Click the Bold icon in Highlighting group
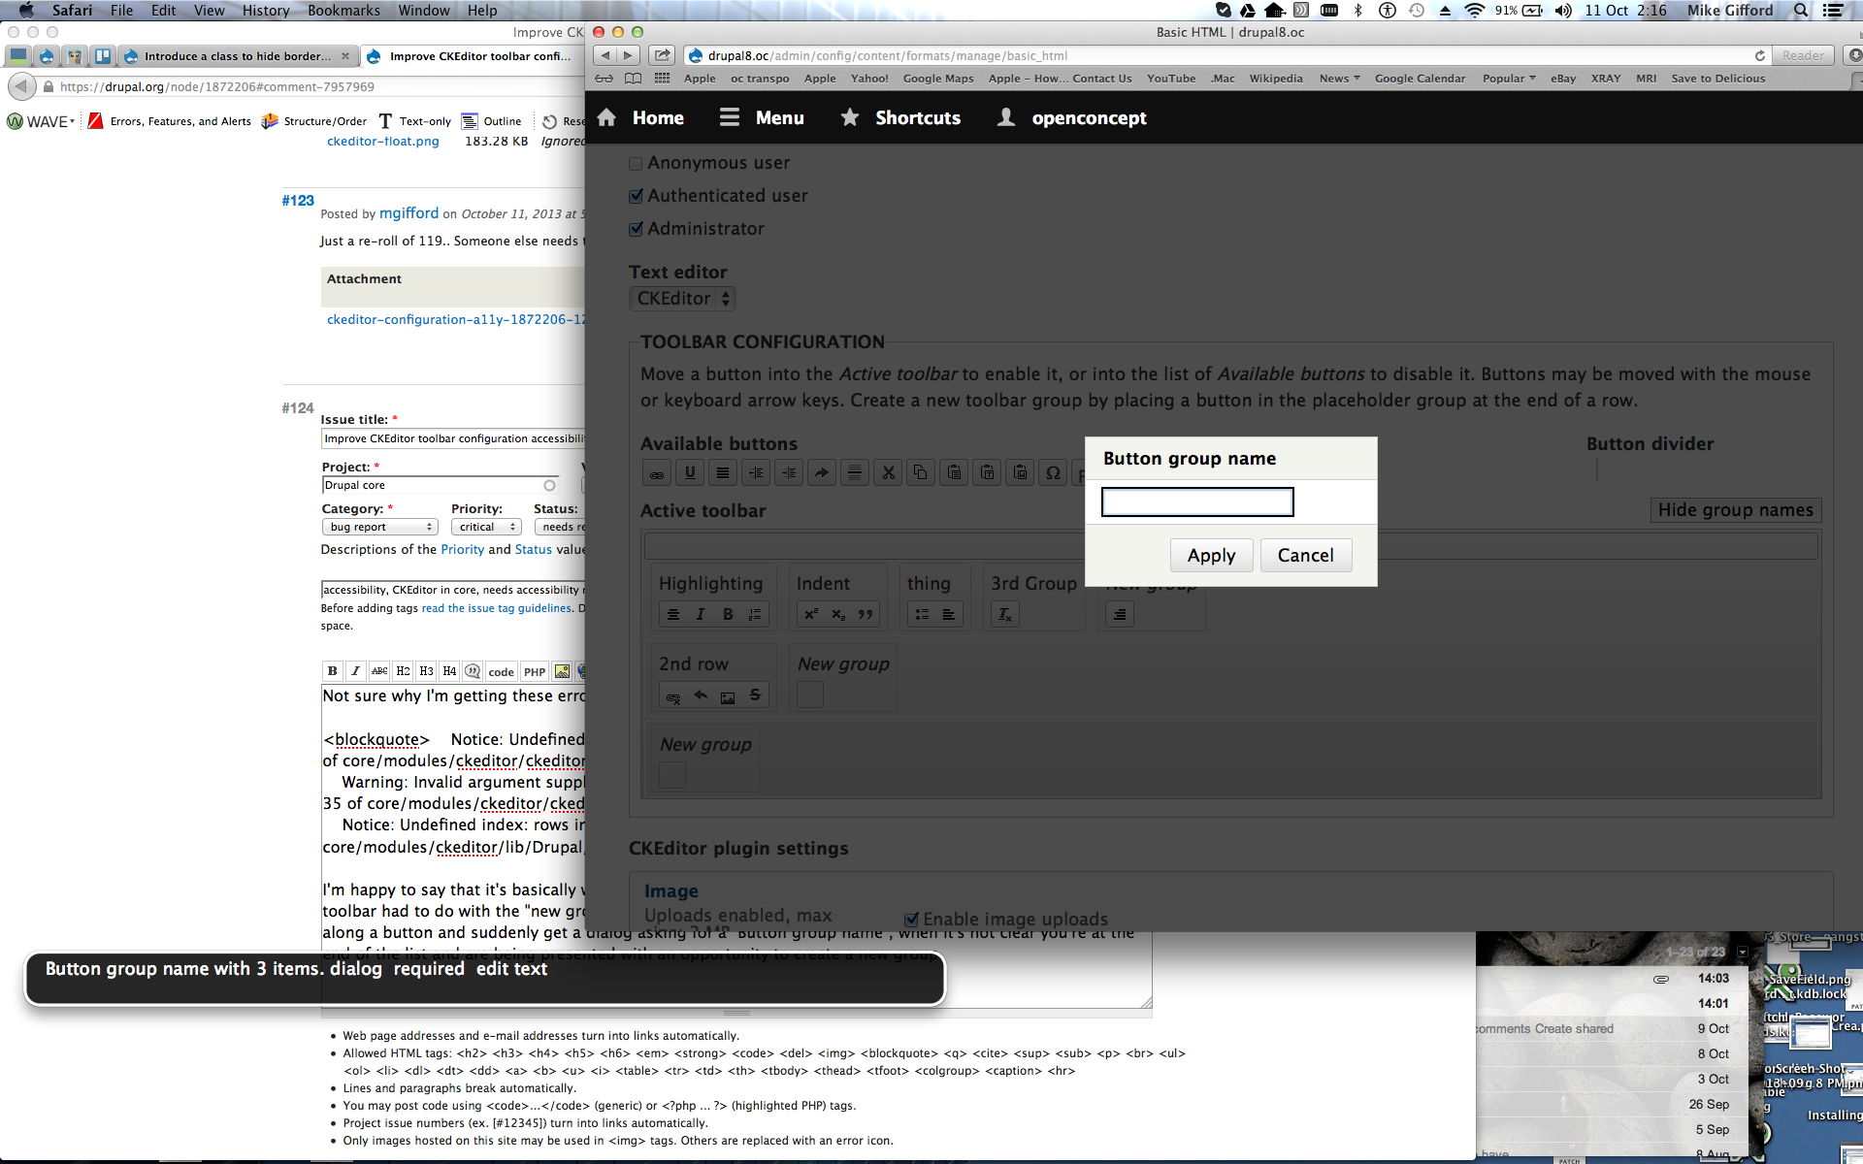1863x1164 pixels. (728, 614)
